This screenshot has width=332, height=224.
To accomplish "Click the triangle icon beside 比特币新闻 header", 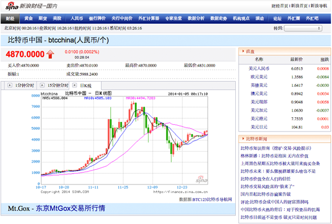I will click(243, 139).
